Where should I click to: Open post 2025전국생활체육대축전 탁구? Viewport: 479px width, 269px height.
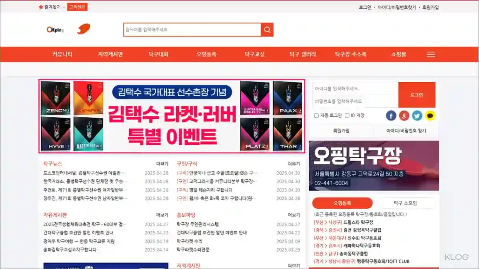click(85, 224)
